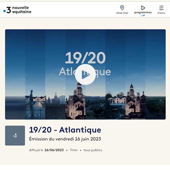Play the 19/20 Atlantique video
This screenshot has height=170, width=170.
[85, 74]
